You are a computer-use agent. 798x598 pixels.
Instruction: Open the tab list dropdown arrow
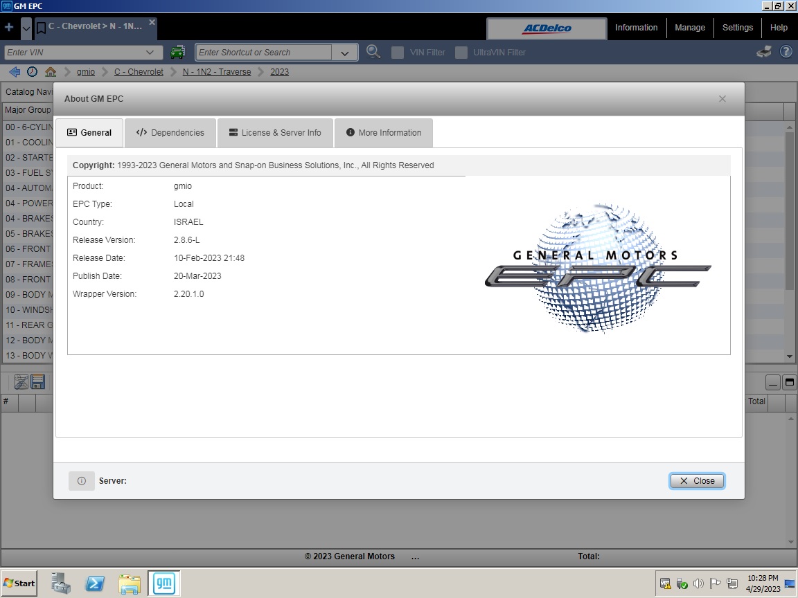coord(26,28)
